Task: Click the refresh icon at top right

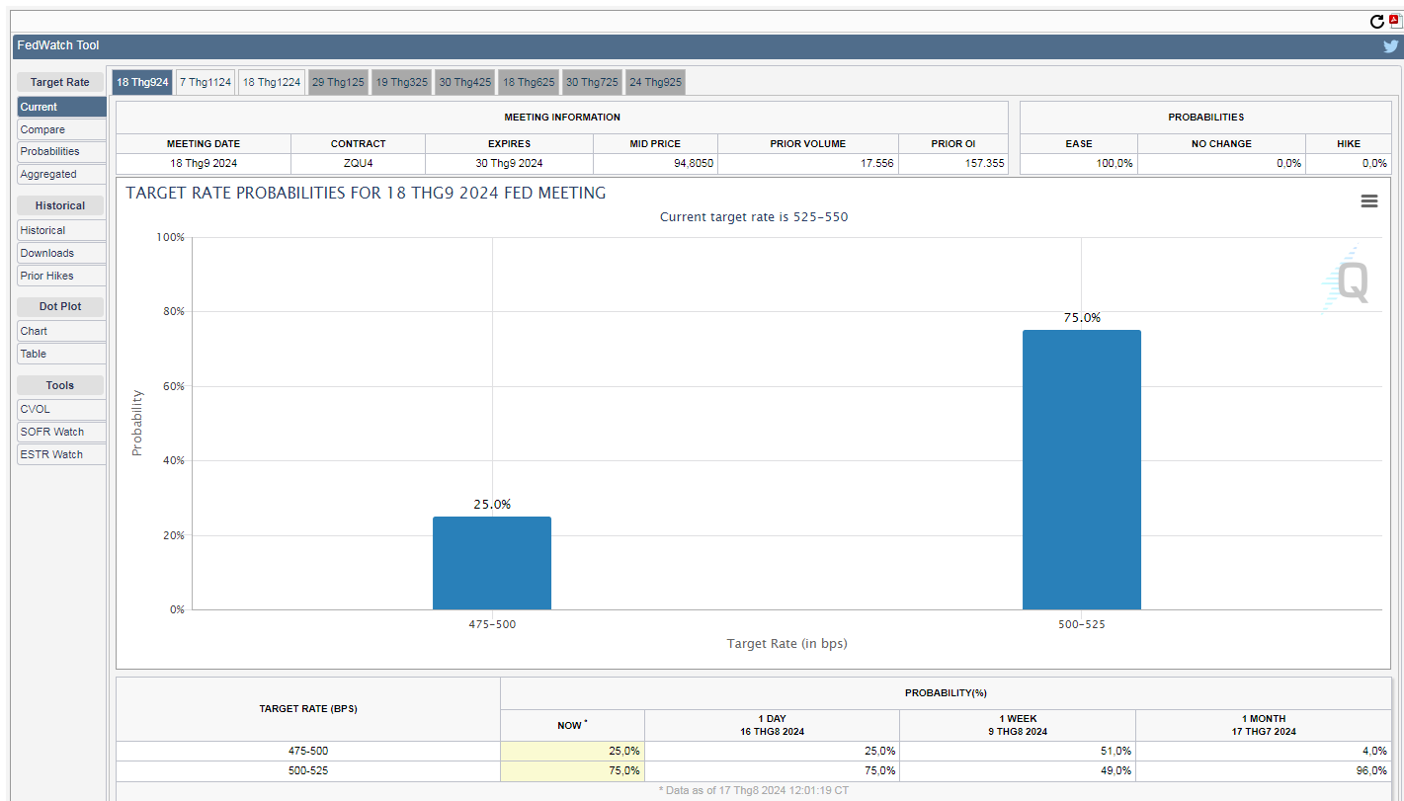Action: (x=1377, y=21)
